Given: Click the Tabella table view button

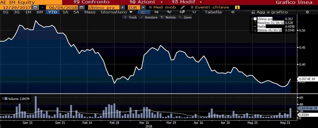Looking at the screenshot, I should click(213, 12).
